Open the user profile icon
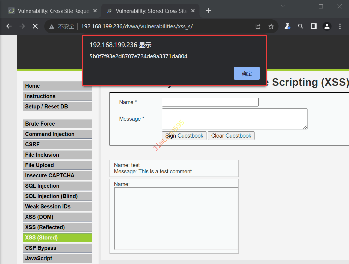Viewport: 349px width, 264px height. (x=327, y=26)
